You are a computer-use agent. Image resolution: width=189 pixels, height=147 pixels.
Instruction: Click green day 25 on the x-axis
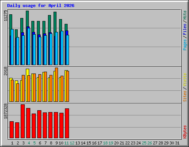144,143
